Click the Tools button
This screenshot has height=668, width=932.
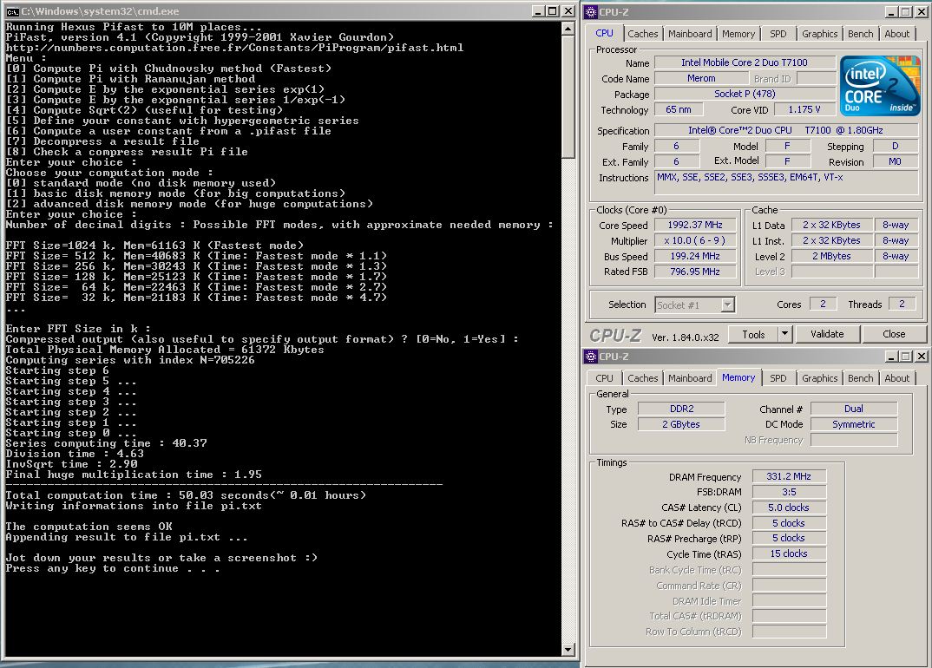click(x=753, y=334)
